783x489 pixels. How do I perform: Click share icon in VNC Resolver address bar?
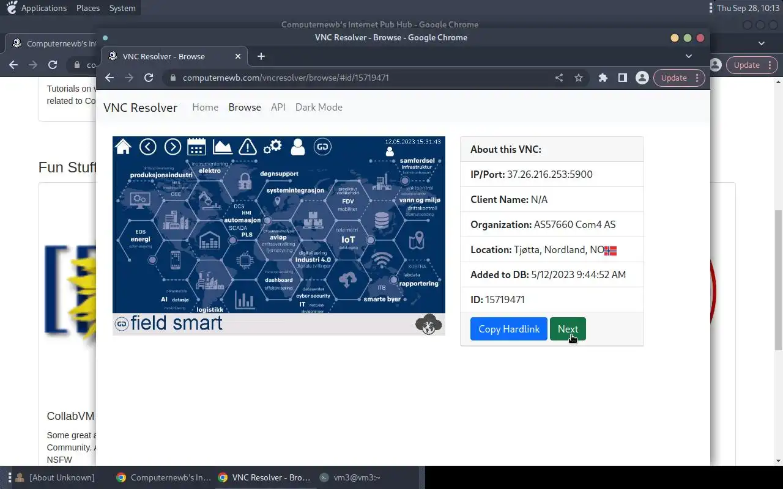coord(559,78)
